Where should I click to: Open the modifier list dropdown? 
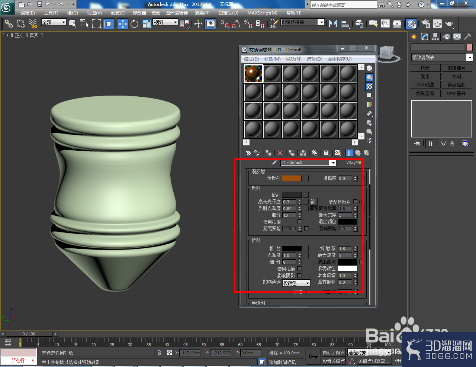(x=441, y=57)
